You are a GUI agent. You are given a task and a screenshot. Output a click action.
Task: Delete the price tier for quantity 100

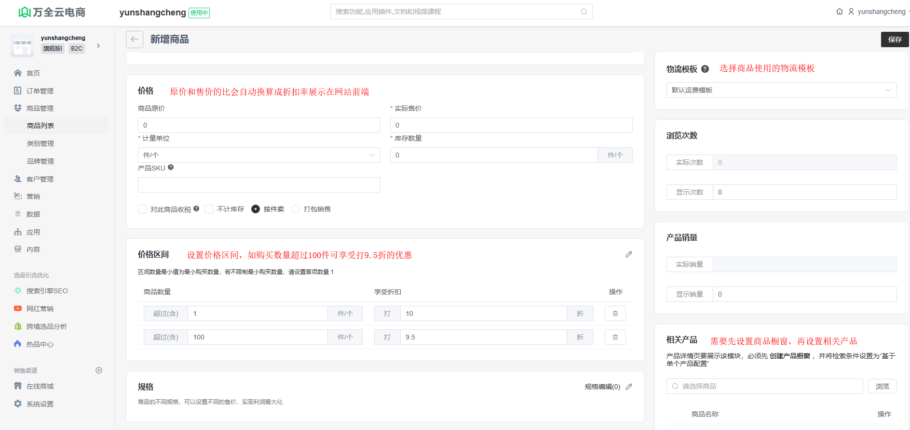click(615, 337)
